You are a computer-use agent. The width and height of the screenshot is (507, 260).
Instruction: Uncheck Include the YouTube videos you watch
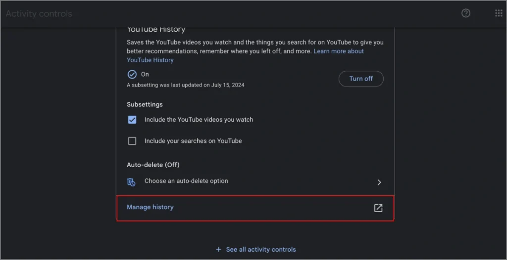pos(132,120)
